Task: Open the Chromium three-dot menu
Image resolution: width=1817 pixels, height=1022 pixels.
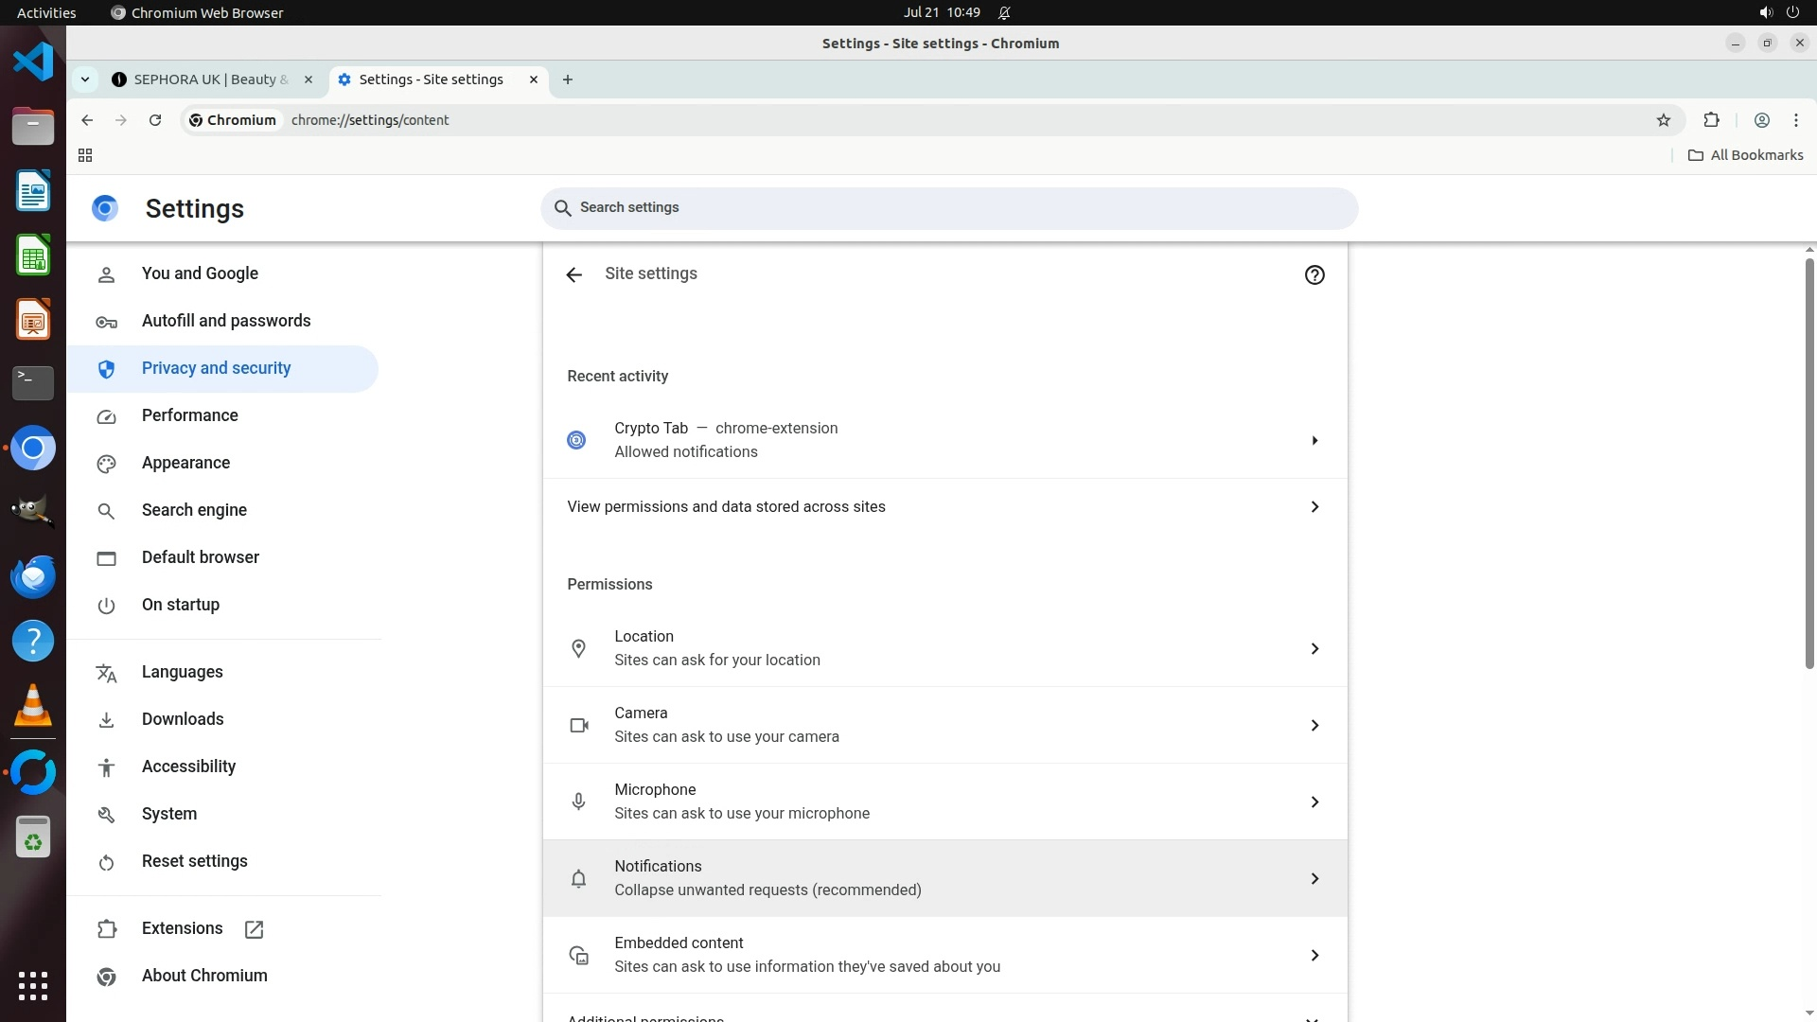Action: [x=1795, y=120]
